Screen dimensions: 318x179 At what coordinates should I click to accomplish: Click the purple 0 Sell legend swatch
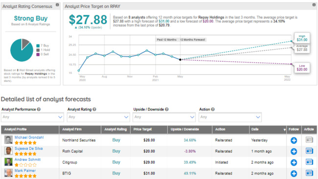coord(38,54)
